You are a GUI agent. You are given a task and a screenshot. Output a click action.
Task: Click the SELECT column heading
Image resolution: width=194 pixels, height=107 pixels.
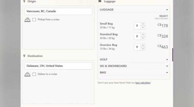tap(164, 16)
